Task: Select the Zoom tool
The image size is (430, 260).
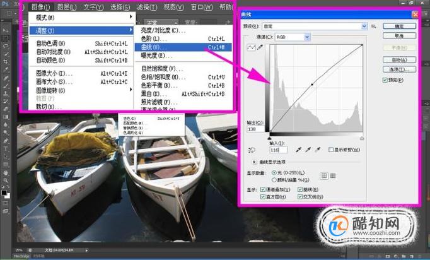Action: click(x=6, y=180)
